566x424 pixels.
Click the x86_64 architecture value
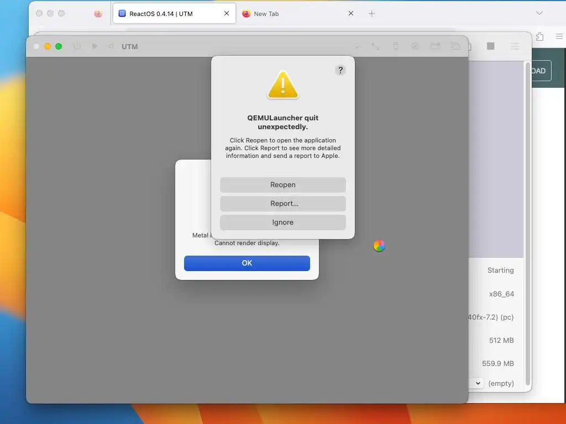tap(501, 294)
